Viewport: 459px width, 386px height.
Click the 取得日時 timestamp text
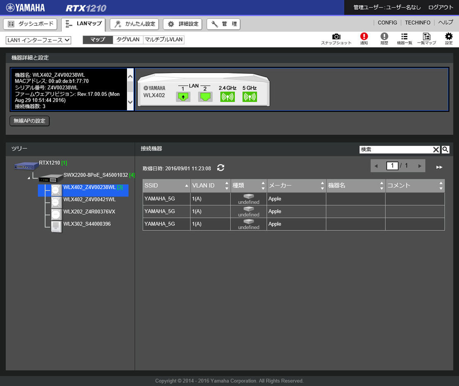177,168
